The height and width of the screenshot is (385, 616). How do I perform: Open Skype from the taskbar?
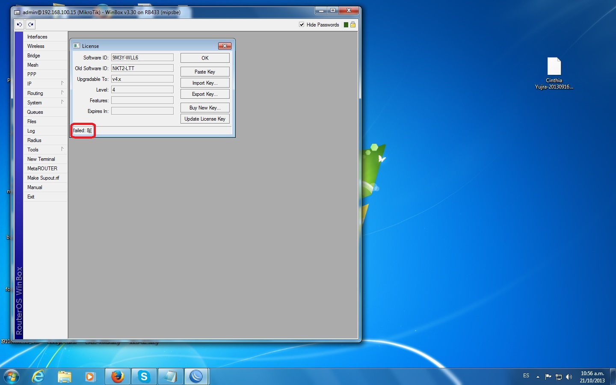[144, 376]
